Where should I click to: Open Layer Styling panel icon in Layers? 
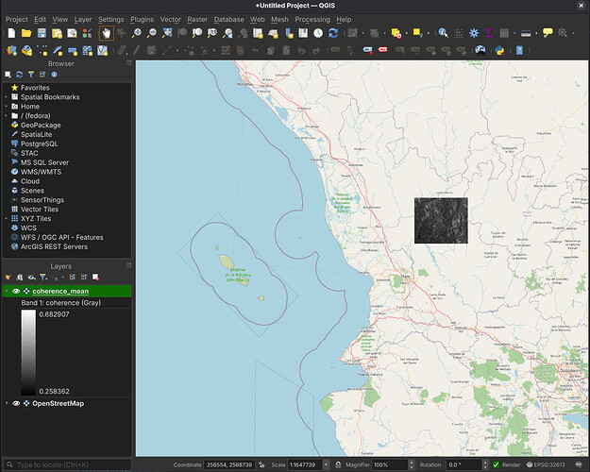pos(8,278)
